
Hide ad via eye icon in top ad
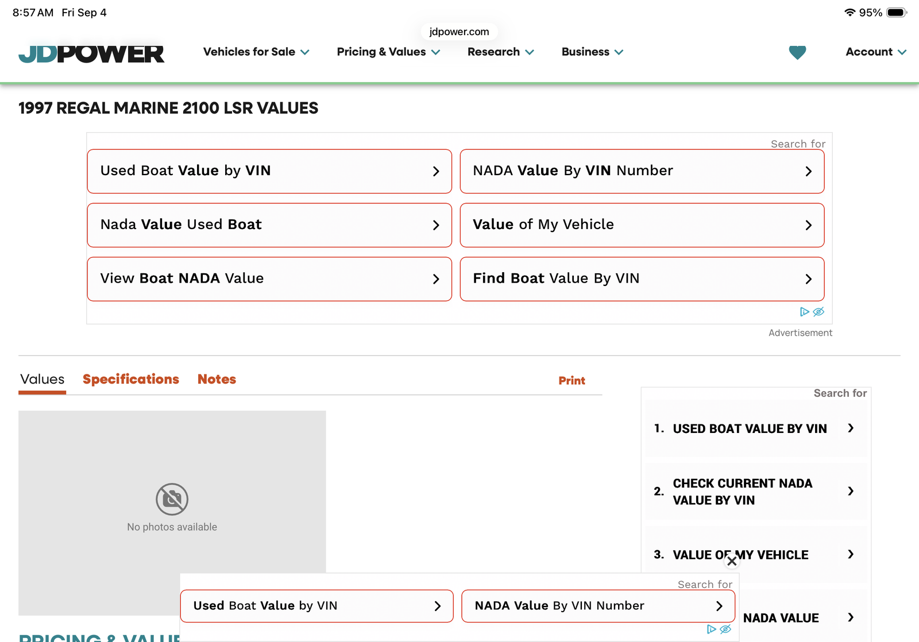(818, 312)
